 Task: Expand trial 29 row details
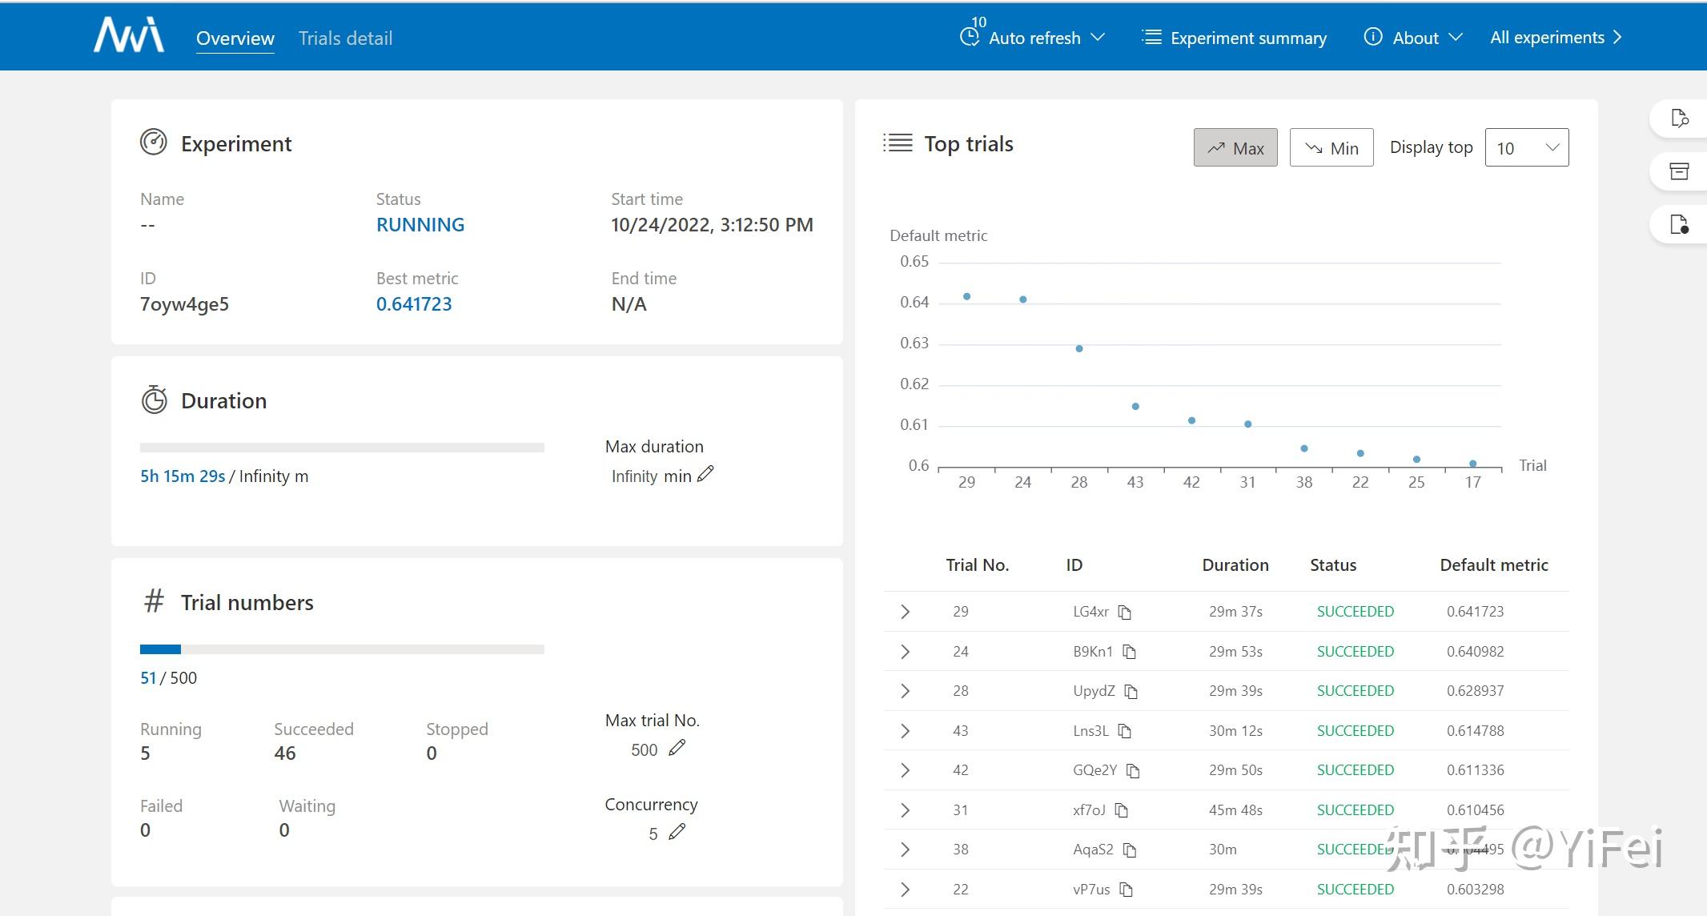(905, 612)
